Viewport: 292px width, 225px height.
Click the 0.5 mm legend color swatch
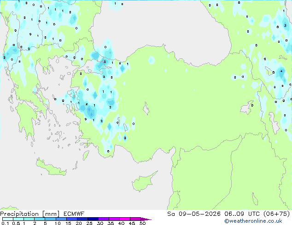pos(18,219)
